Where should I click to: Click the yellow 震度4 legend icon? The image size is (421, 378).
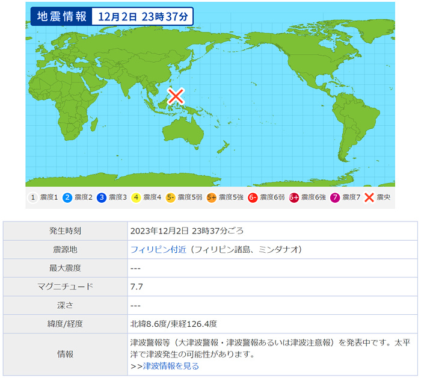pos(136,198)
